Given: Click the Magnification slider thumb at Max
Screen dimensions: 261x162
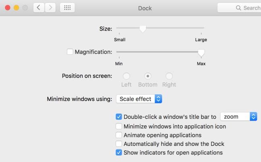Looking at the screenshot, I should tap(201, 53).
